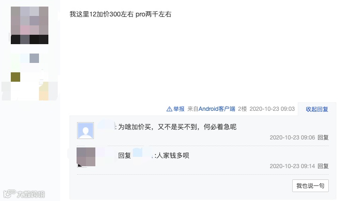Image resolution: width=341 pixels, height=201 pixels.
Task: Click the reply text 人家钱多呗
Action: pyautogui.click(x=173, y=155)
